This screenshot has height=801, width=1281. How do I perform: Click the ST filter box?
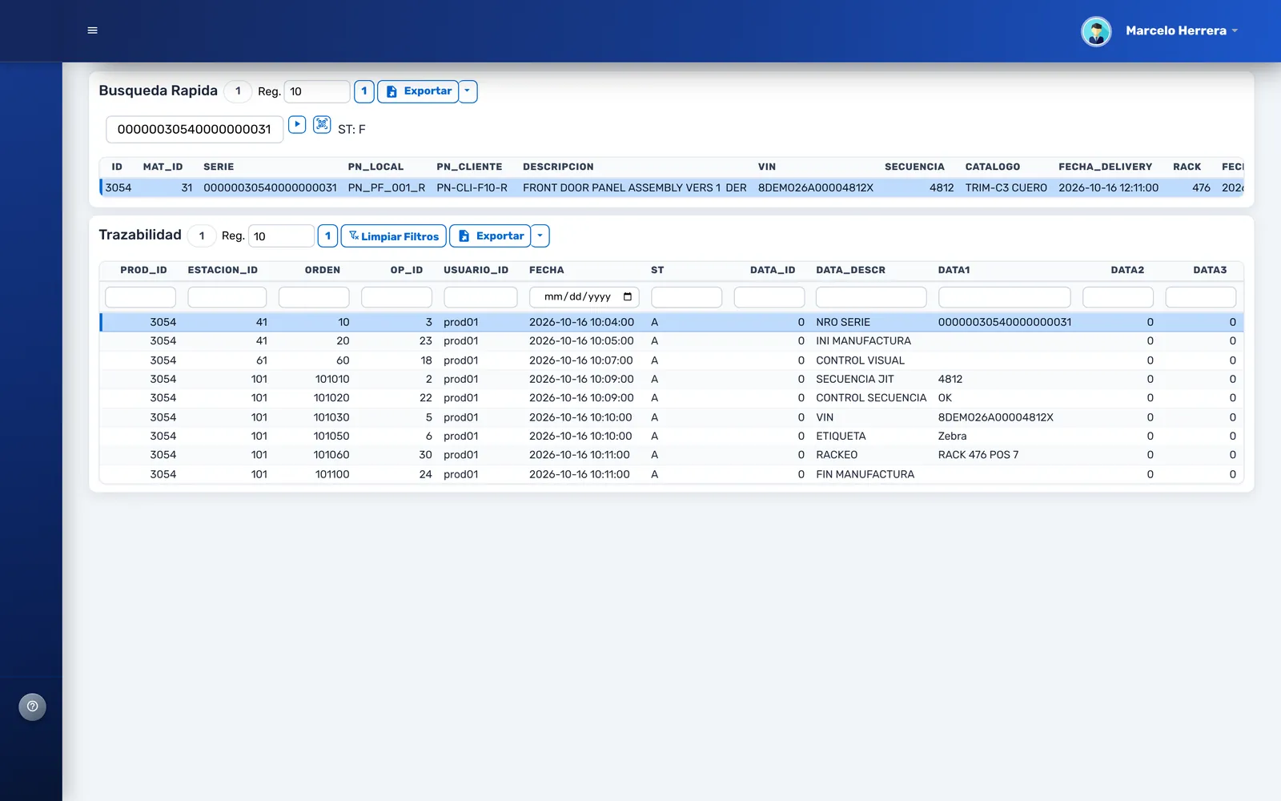click(687, 297)
